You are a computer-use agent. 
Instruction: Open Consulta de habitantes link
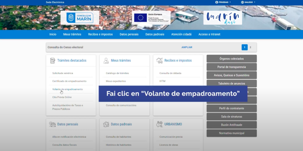click(x=118, y=137)
